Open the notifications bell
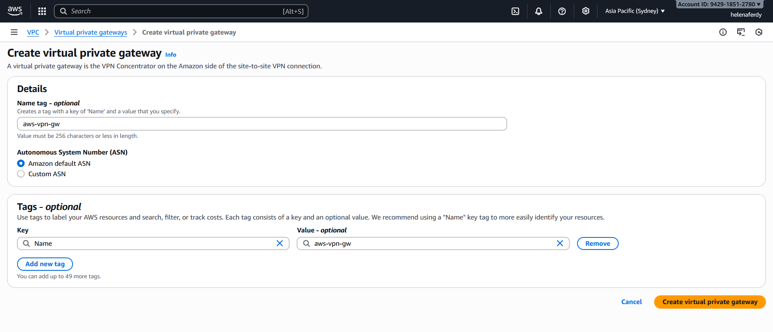Screen dimensions: 773x332 point(539,11)
